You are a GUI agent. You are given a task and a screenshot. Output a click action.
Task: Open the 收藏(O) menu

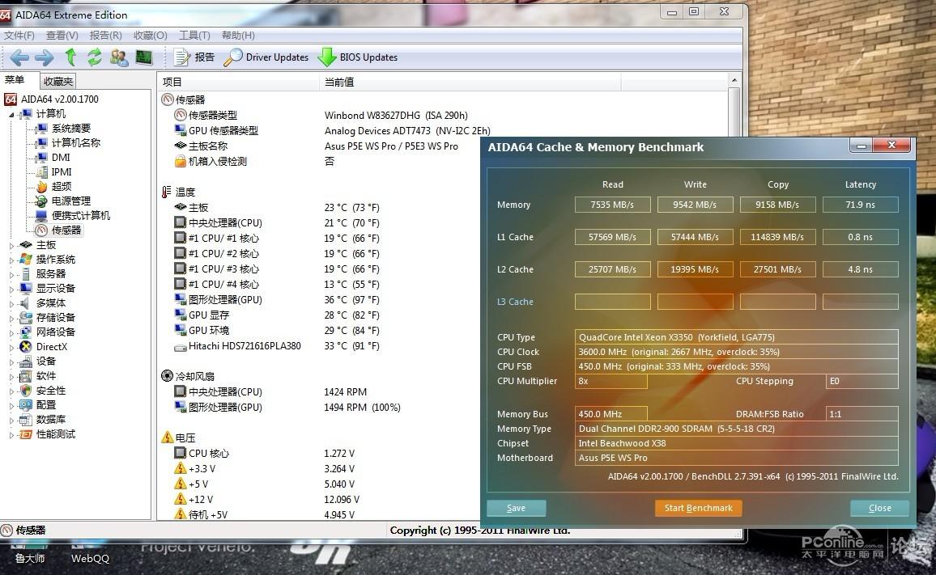151,36
